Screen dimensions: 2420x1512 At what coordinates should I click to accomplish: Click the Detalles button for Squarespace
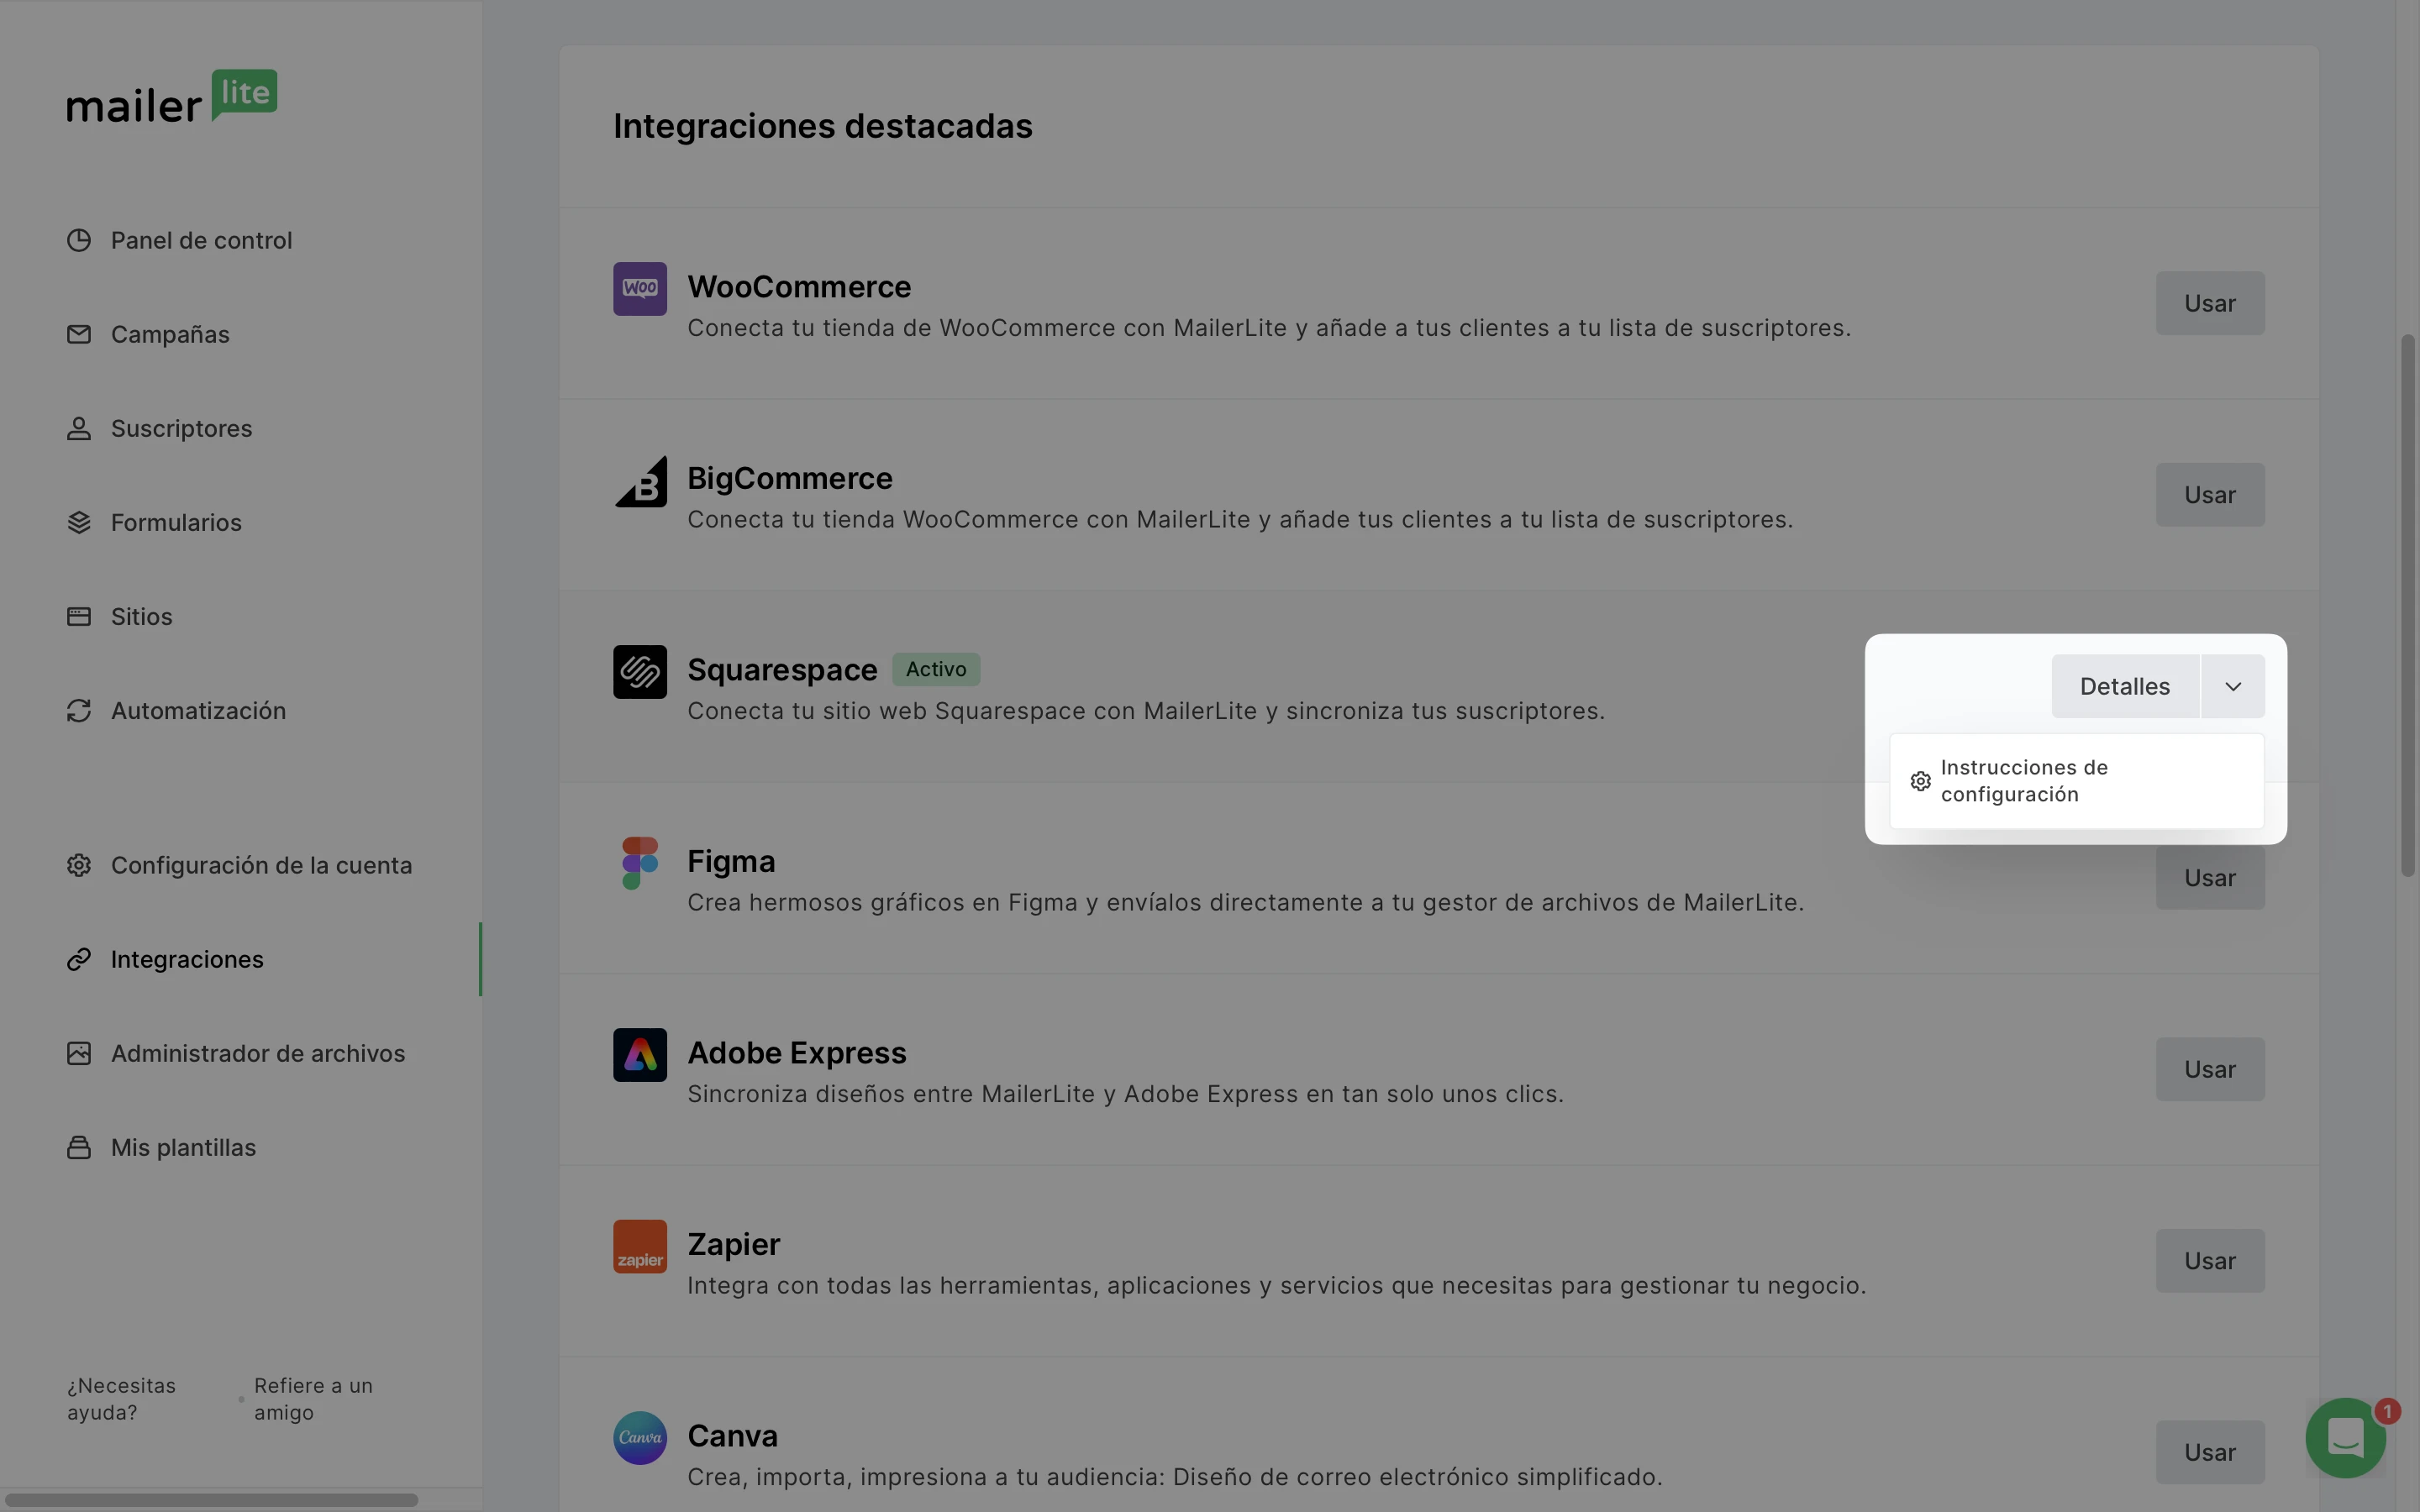point(2125,686)
